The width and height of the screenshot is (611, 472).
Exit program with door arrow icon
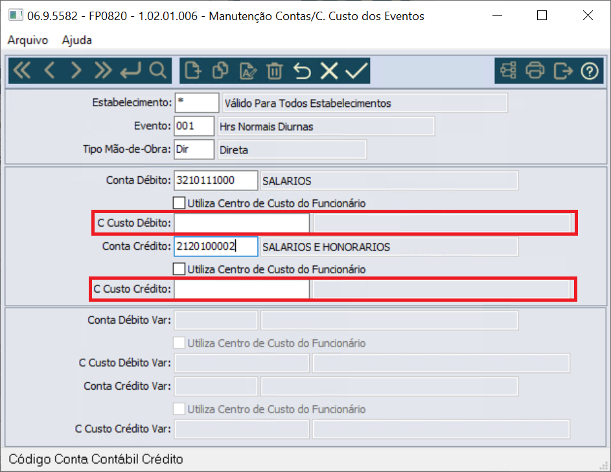click(x=562, y=71)
